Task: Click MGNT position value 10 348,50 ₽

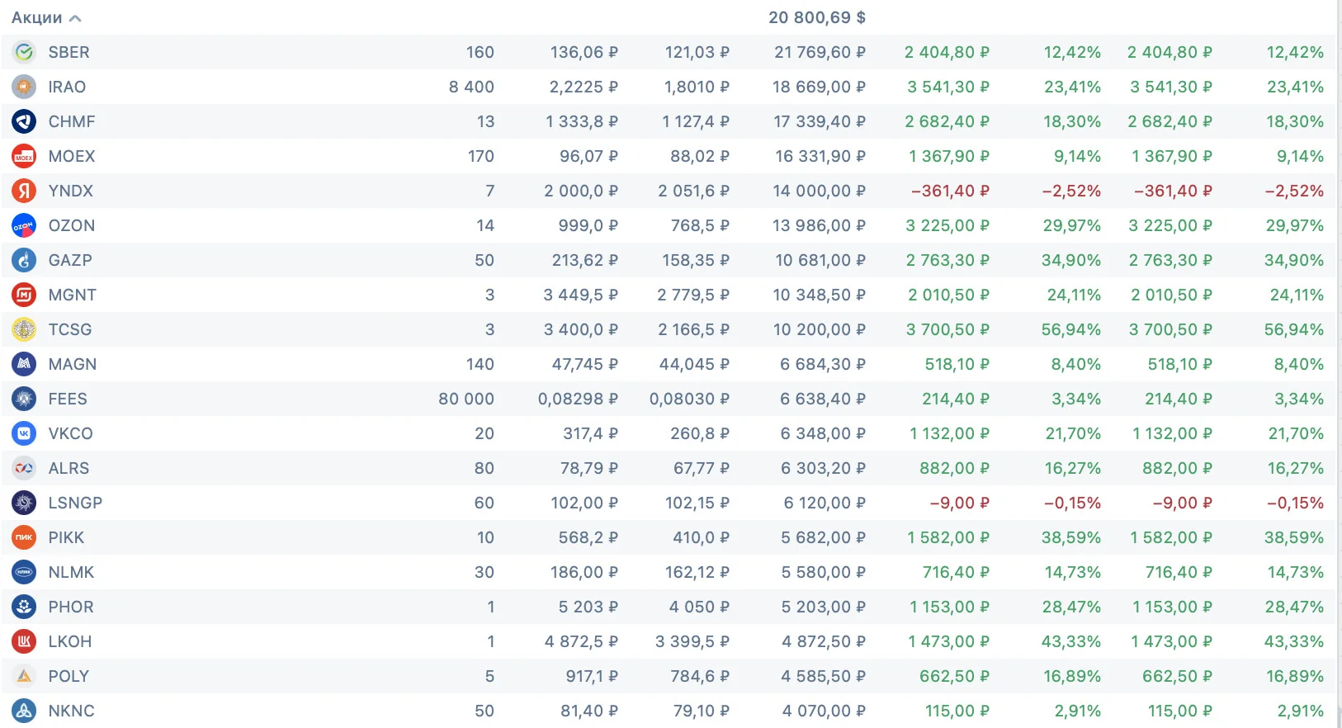Action: tap(820, 295)
